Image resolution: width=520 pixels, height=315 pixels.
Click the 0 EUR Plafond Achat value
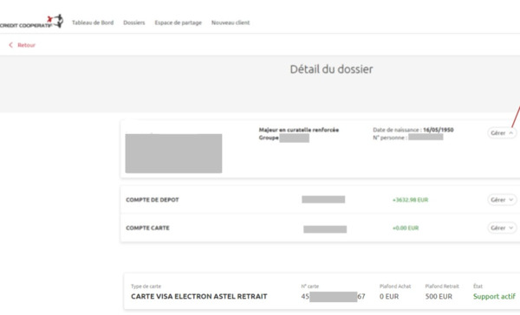(x=389, y=297)
